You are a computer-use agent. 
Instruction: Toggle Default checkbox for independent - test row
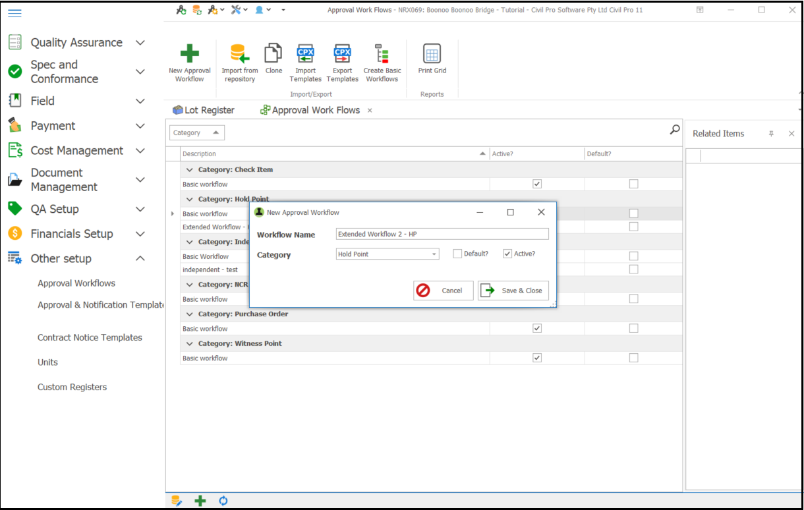point(633,269)
